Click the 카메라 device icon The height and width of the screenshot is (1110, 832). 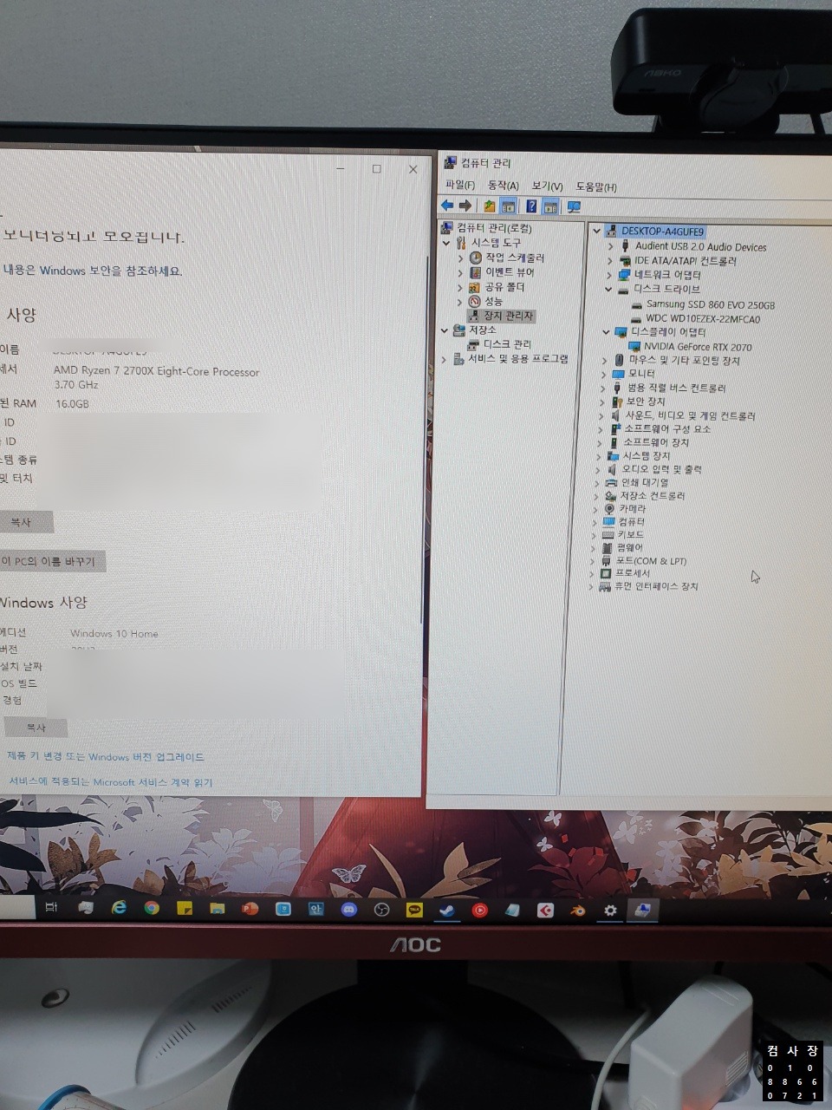coord(609,509)
